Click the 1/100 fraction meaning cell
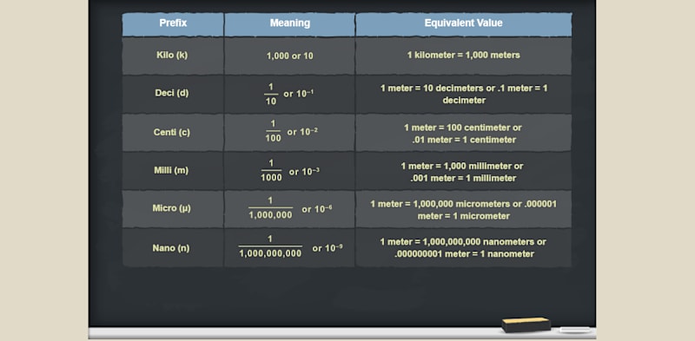 pyautogui.click(x=290, y=133)
